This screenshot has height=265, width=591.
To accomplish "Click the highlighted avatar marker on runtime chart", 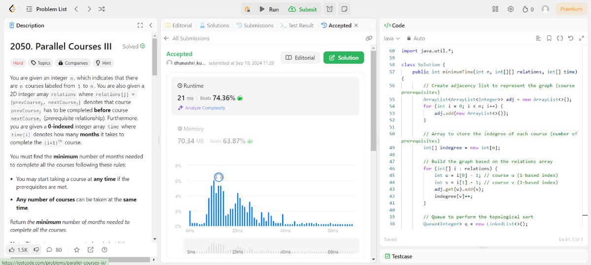I will [x=219, y=176].
